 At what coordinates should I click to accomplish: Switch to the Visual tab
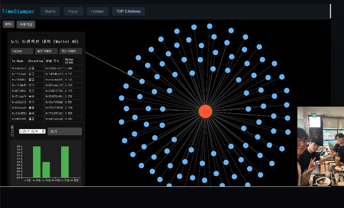(73, 11)
